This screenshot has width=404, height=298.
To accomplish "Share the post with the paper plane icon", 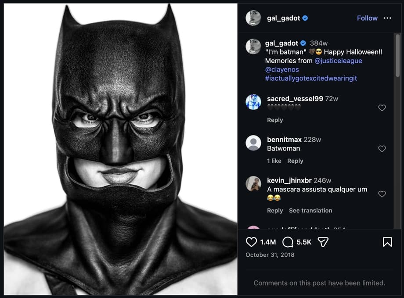I will [323, 242].
